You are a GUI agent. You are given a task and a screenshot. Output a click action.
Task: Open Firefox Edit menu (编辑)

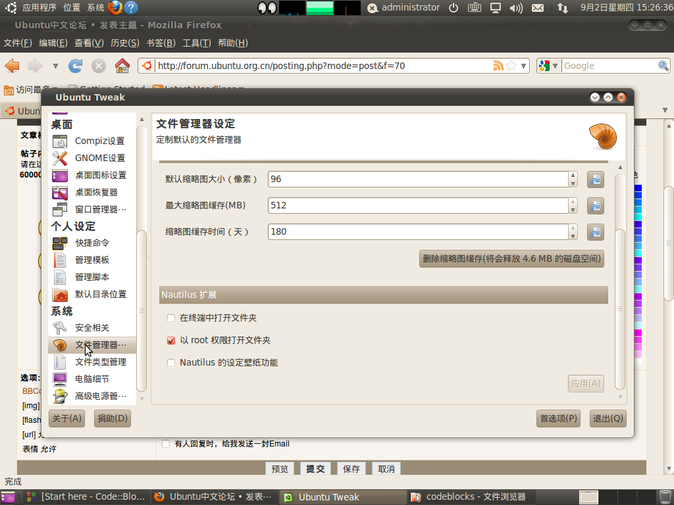pos(53,43)
